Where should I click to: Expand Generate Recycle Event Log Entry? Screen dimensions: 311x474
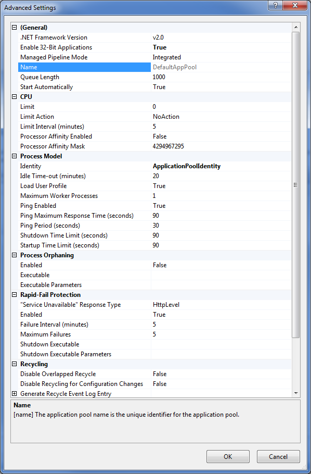[14, 394]
